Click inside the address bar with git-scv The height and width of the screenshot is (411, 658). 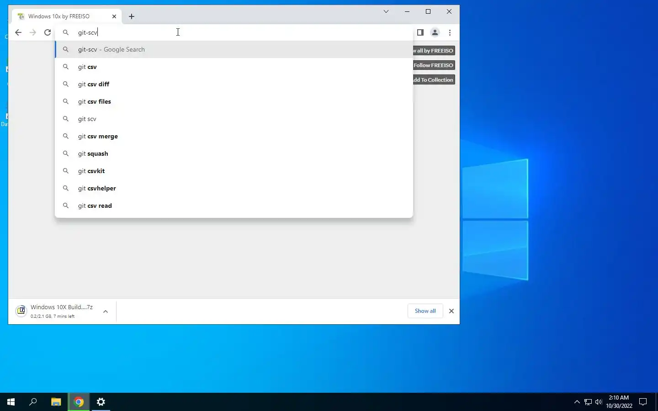[x=234, y=32]
